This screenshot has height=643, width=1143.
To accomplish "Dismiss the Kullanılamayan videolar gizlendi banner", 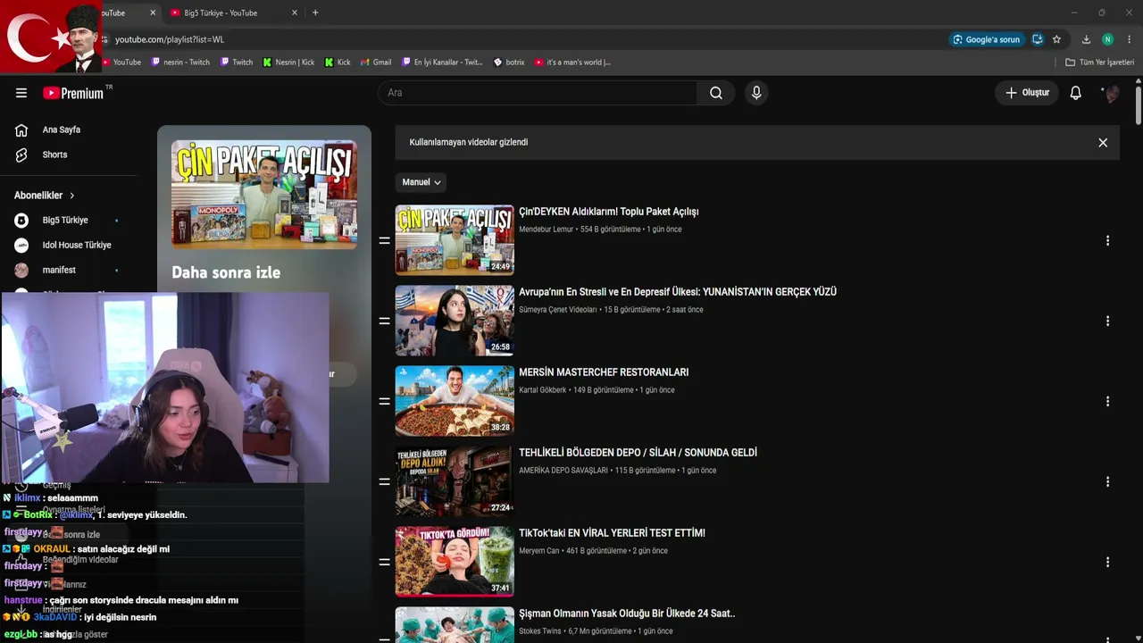I will click(1103, 142).
